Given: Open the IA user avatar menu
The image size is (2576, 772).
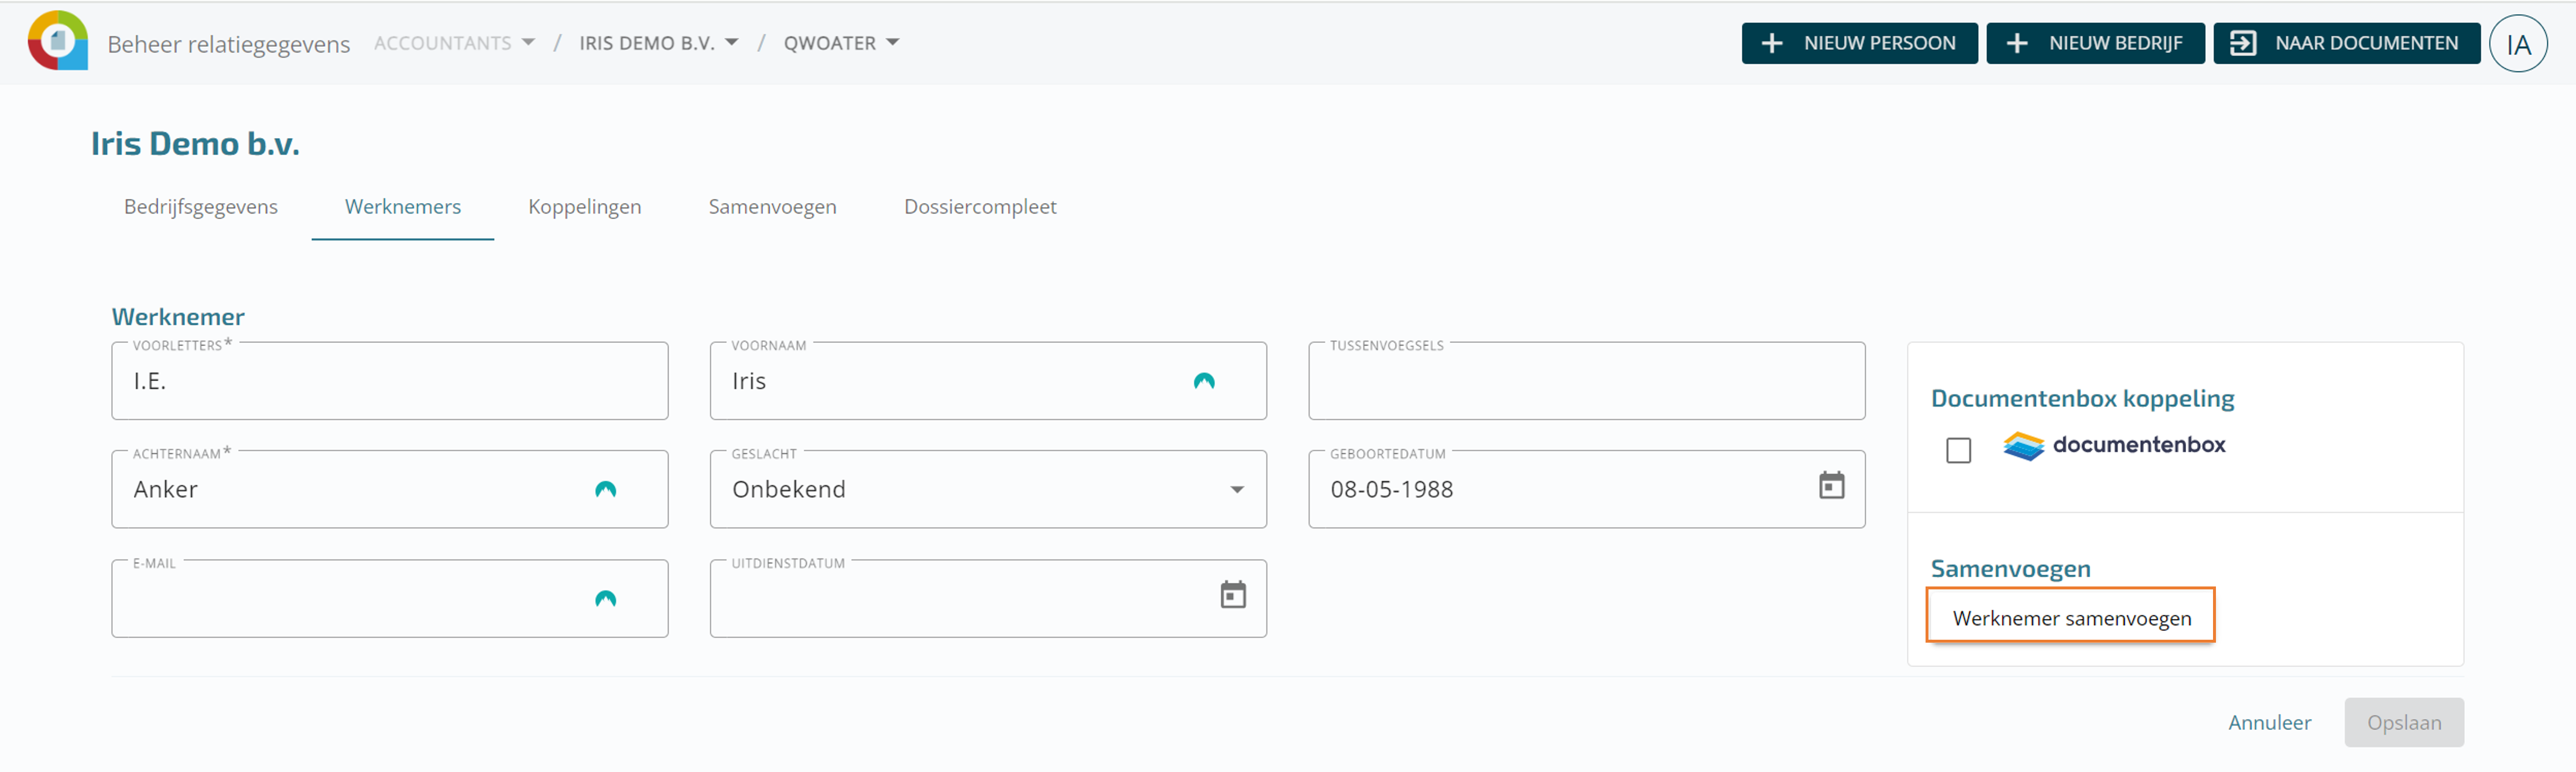Looking at the screenshot, I should coord(2517,43).
